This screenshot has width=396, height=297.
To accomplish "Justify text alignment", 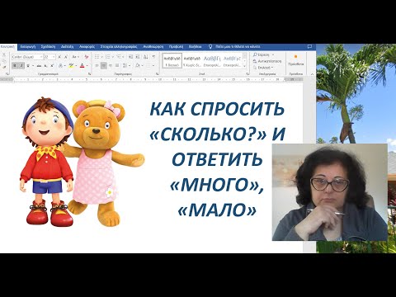I will tap(117, 66).
